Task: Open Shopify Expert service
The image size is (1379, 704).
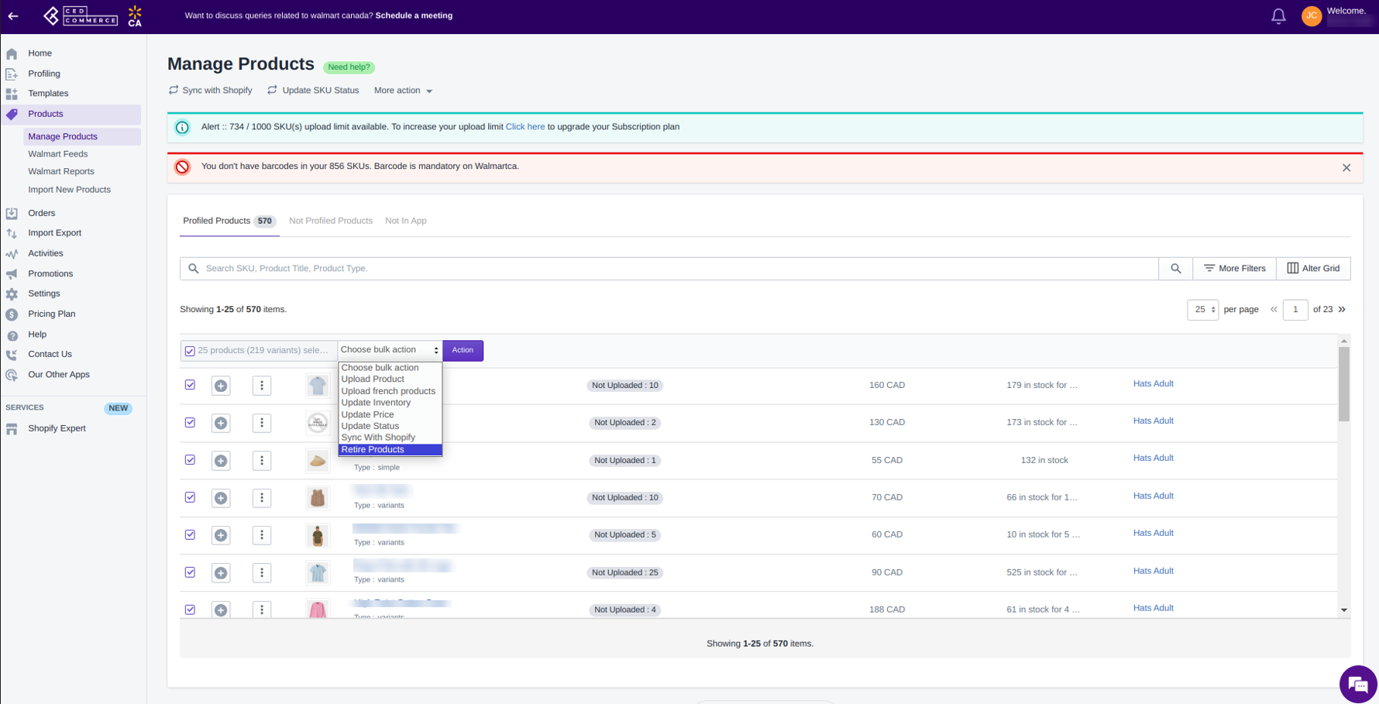Action: coord(57,428)
